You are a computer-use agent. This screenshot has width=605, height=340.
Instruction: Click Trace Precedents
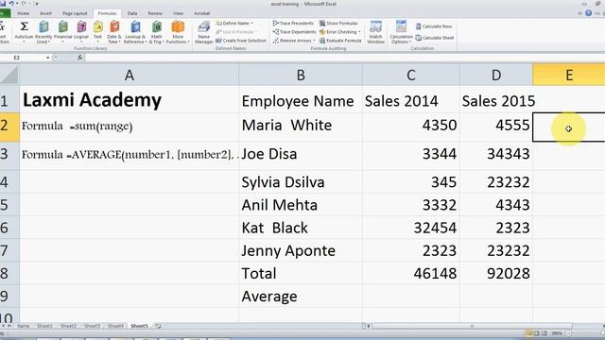293,23
